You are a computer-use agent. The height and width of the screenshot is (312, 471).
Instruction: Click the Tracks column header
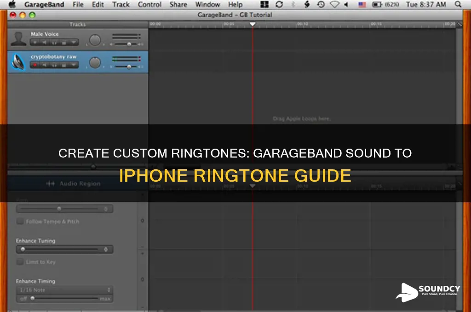(x=77, y=24)
